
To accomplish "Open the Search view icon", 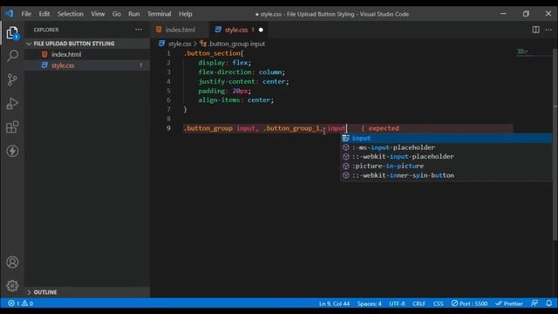I will coord(12,56).
